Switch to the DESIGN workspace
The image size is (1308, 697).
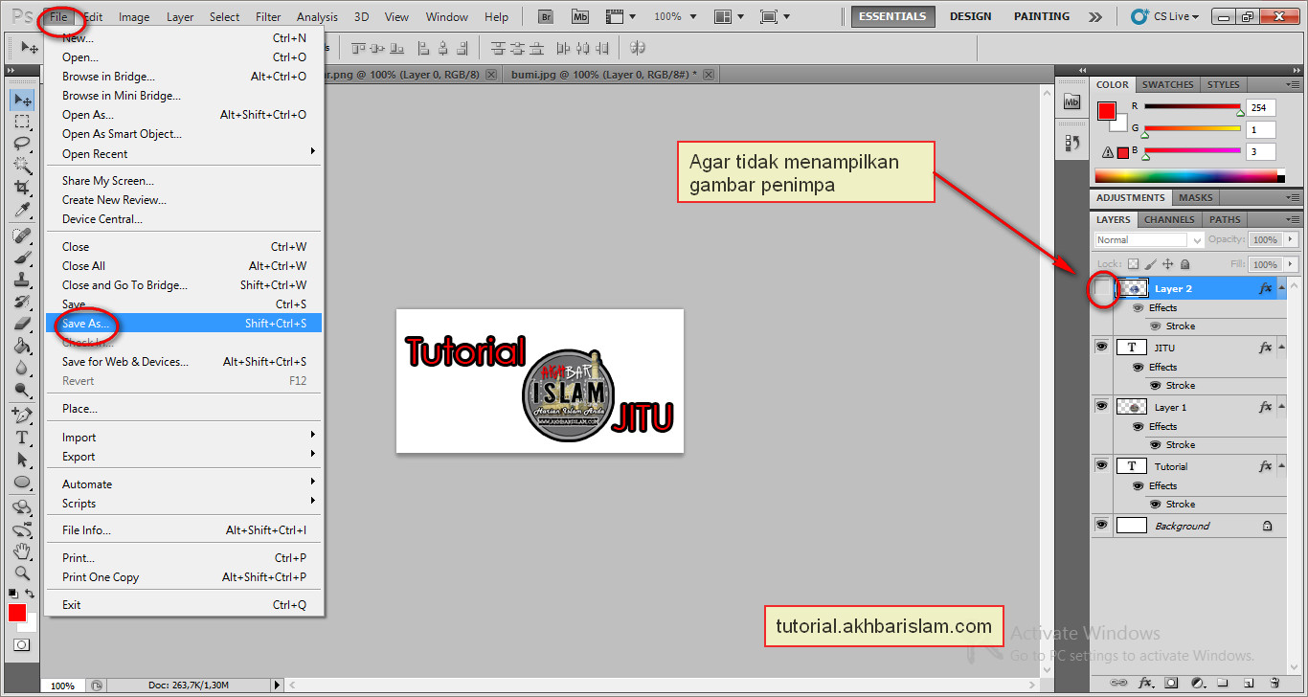971,16
